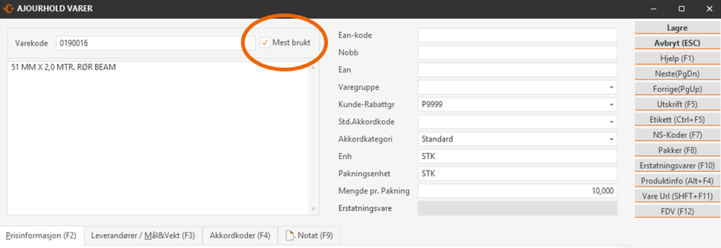Click the Etikett (Ctrl+F5) button

pyautogui.click(x=677, y=119)
